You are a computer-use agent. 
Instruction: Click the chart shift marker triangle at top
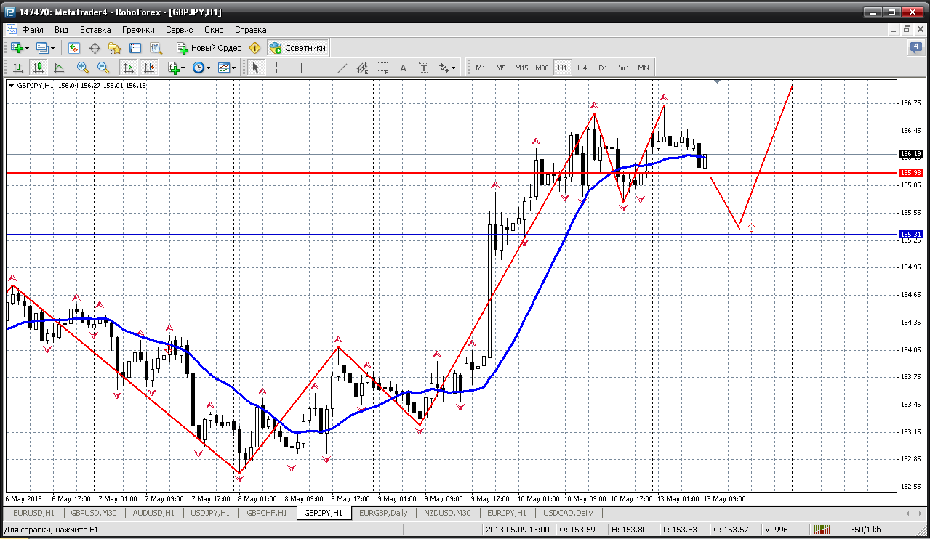point(718,82)
